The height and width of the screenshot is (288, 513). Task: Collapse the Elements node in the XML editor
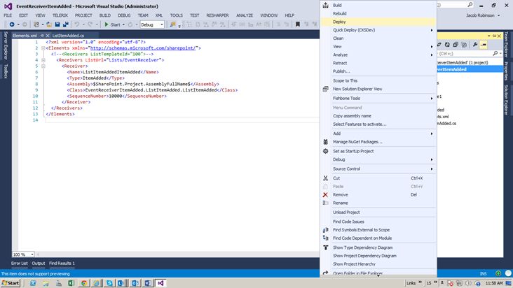coord(43,48)
